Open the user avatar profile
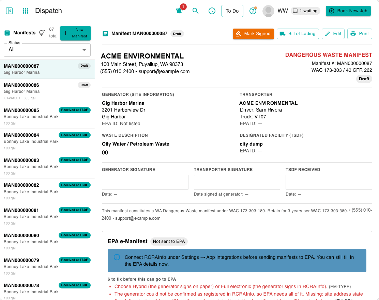Image resolution: width=379 pixels, height=300 pixels. [268, 11]
